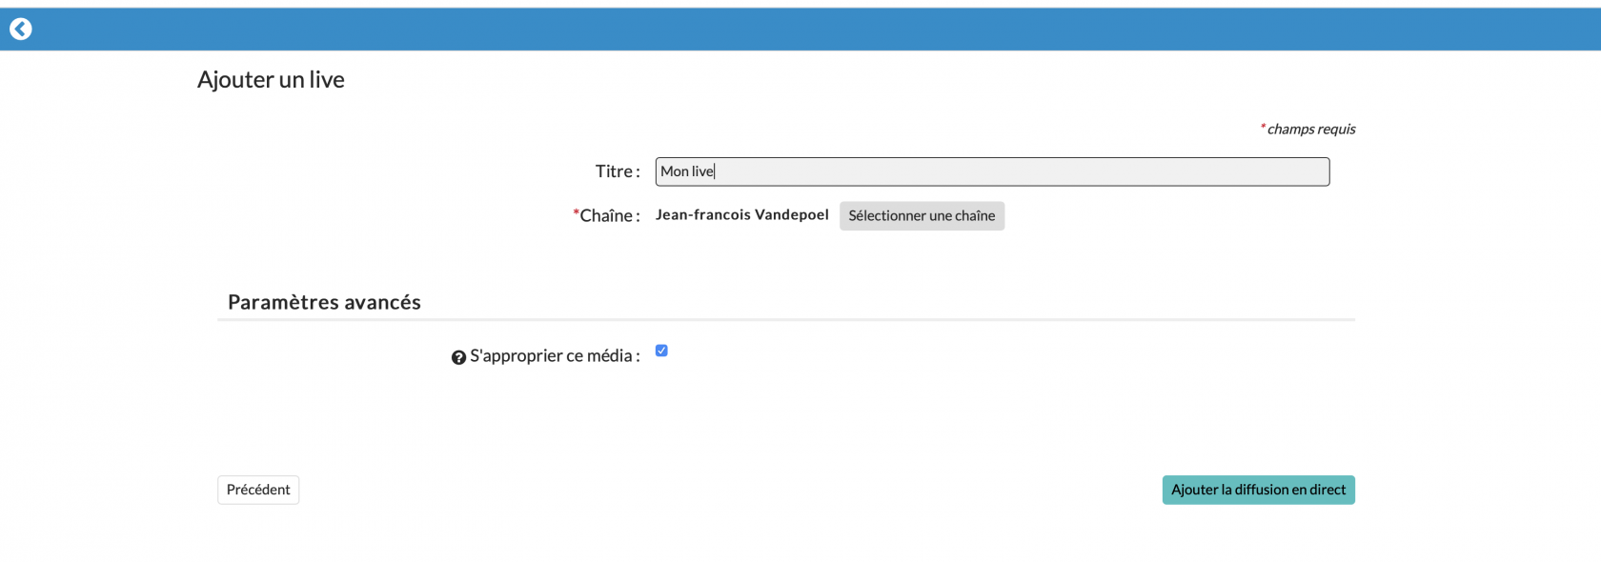Uncheck the S'approprier ce média checkbox
Viewport: 1601px width, 562px height.
click(x=661, y=351)
